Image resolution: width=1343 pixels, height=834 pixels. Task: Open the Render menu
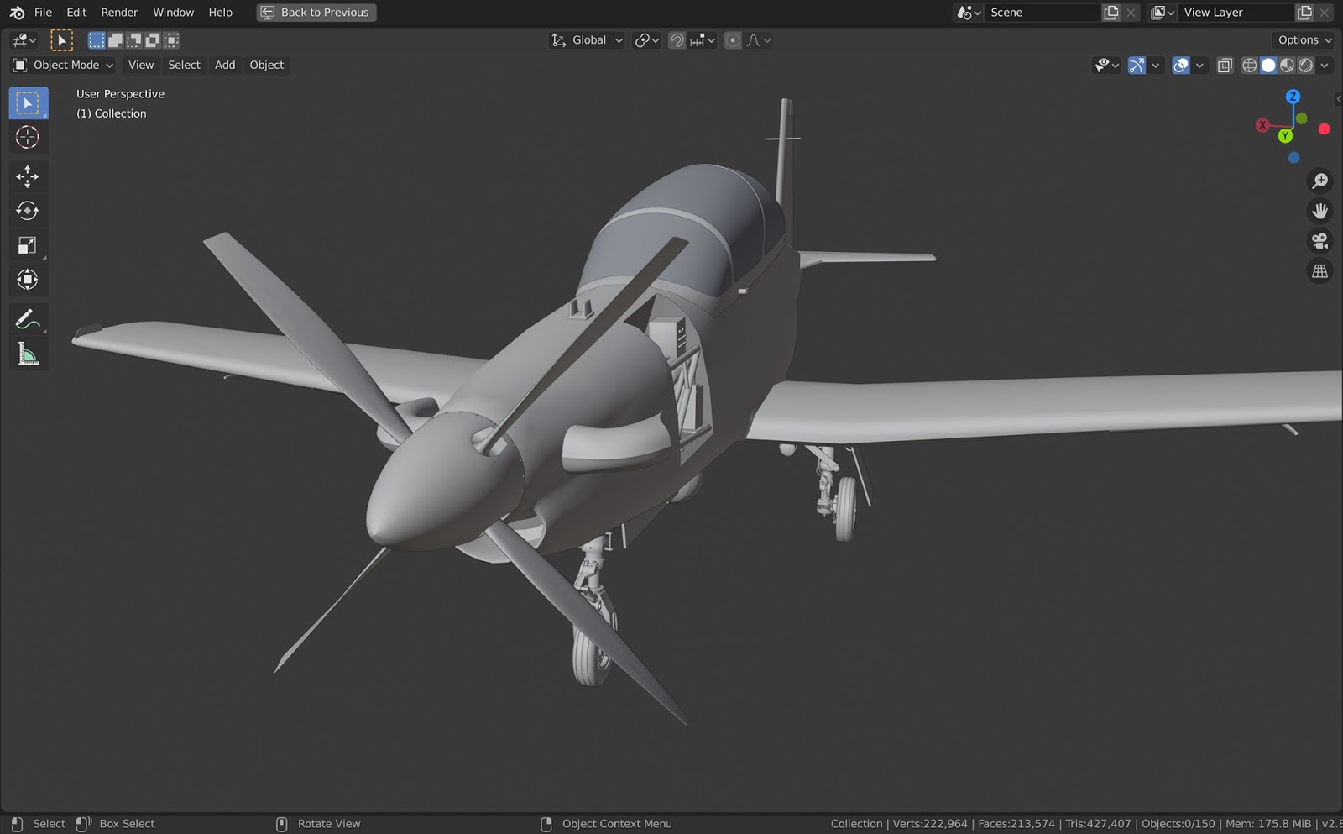(118, 12)
